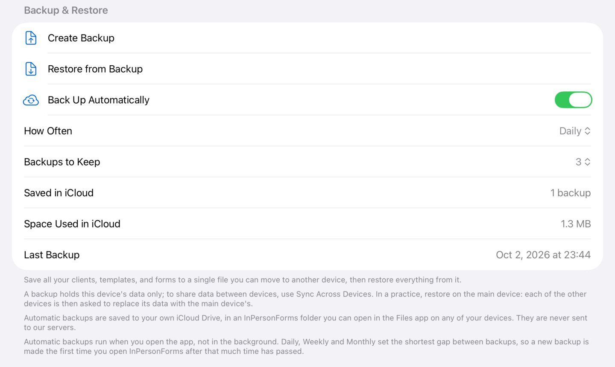Click the 'Oct 2, 2026 at 23:44' timestamp

tap(543, 255)
